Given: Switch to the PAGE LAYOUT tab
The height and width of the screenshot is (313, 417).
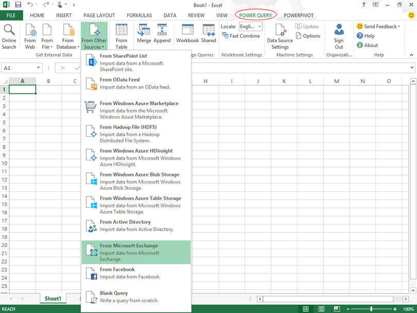Looking at the screenshot, I should (99, 15).
